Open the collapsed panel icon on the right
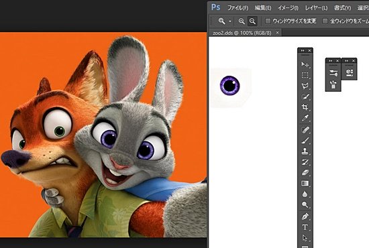The width and height of the screenshot is (369, 248). [x=350, y=72]
